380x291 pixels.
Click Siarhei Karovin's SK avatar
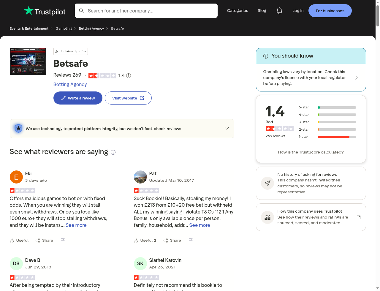pyautogui.click(x=140, y=264)
